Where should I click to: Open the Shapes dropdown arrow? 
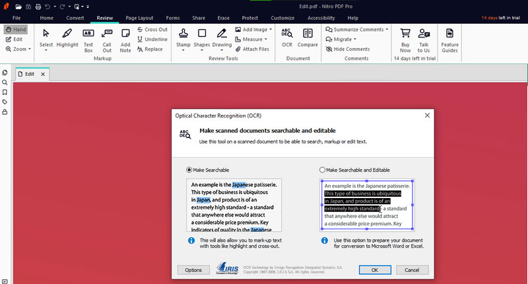click(x=202, y=51)
